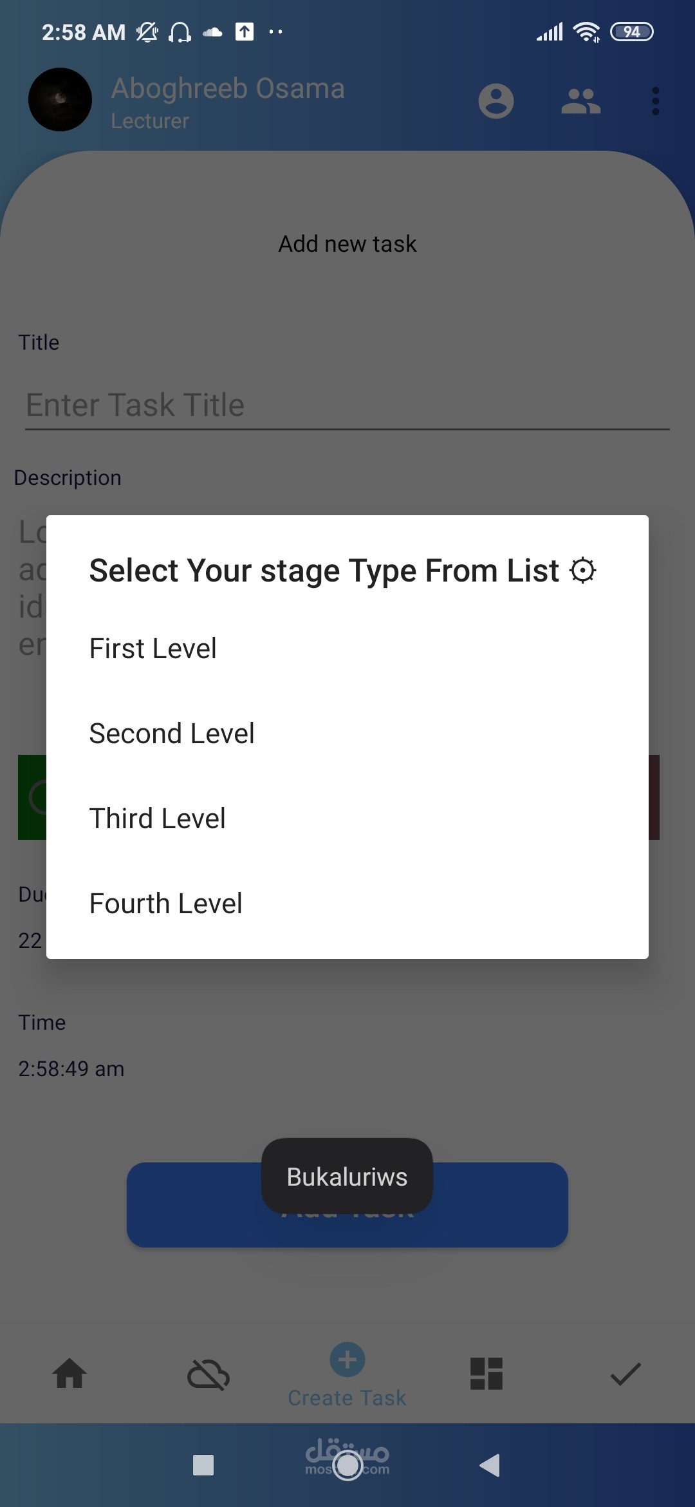Image resolution: width=695 pixels, height=1507 pixels.
Task: Open the group members icon
Action: (x=580, y=101)
